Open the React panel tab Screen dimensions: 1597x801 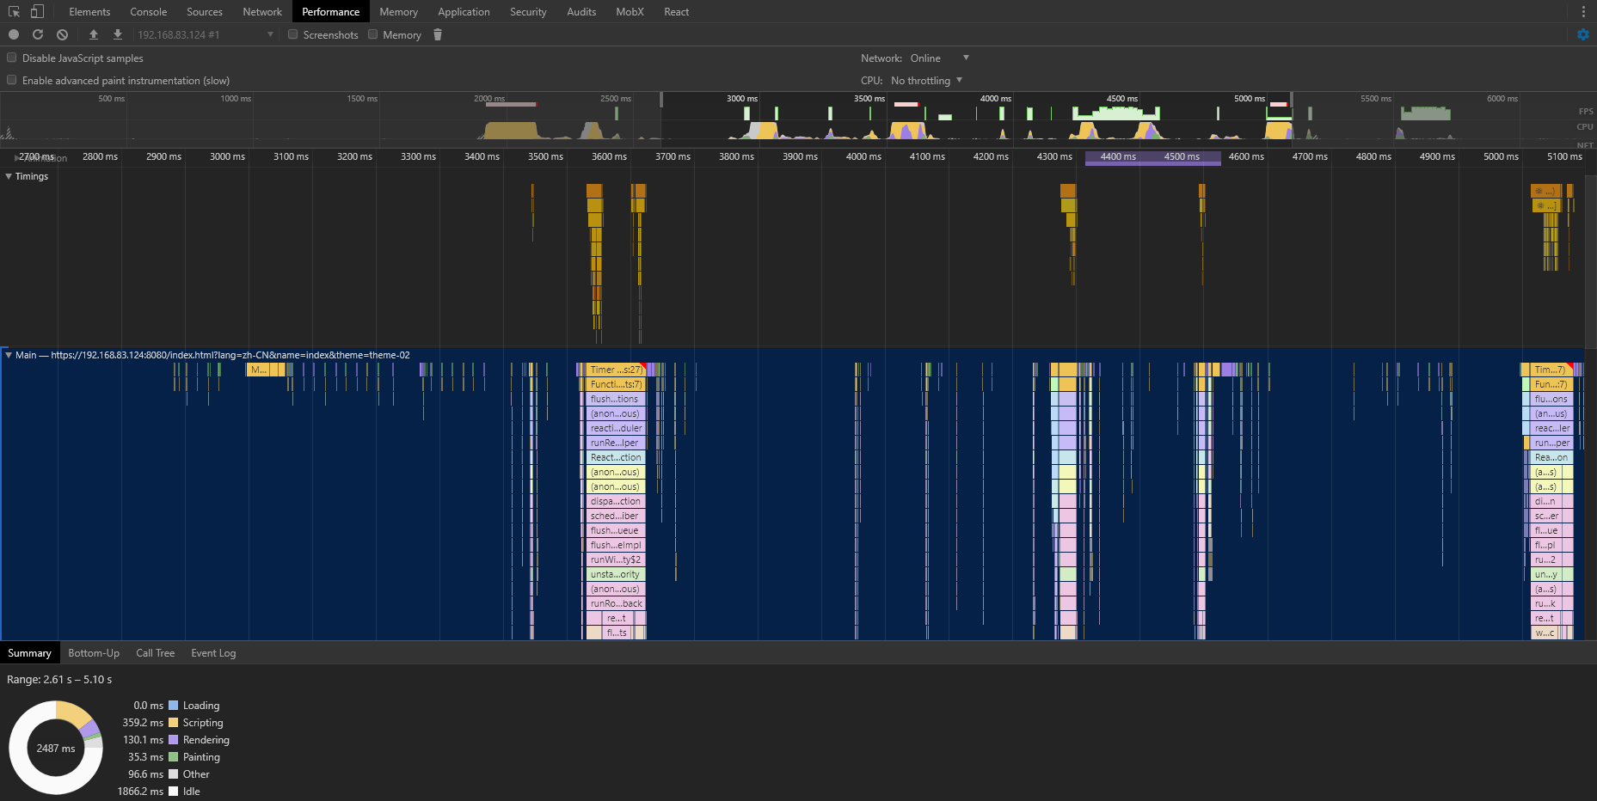tap(677, 12)
